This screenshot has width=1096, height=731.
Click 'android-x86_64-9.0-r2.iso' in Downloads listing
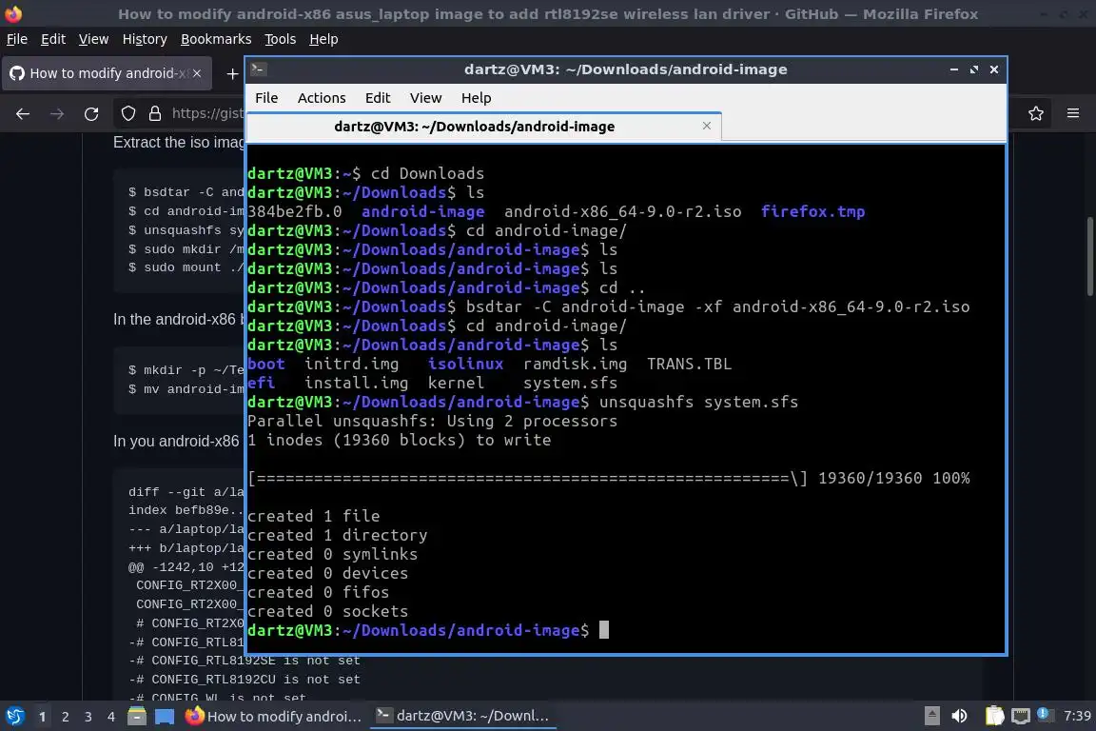point(623,211)
